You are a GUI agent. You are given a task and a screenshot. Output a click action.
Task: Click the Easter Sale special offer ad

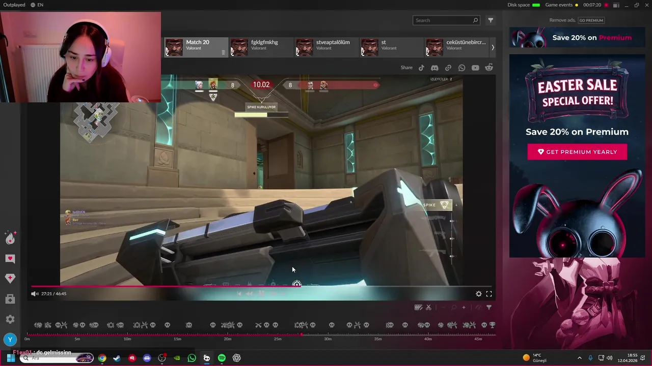point(577,156)
